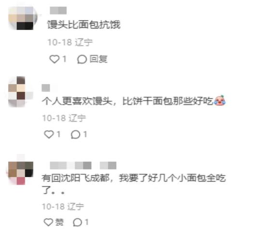Open replies on the 沈阳飞成都 comment

coord(78,222)
